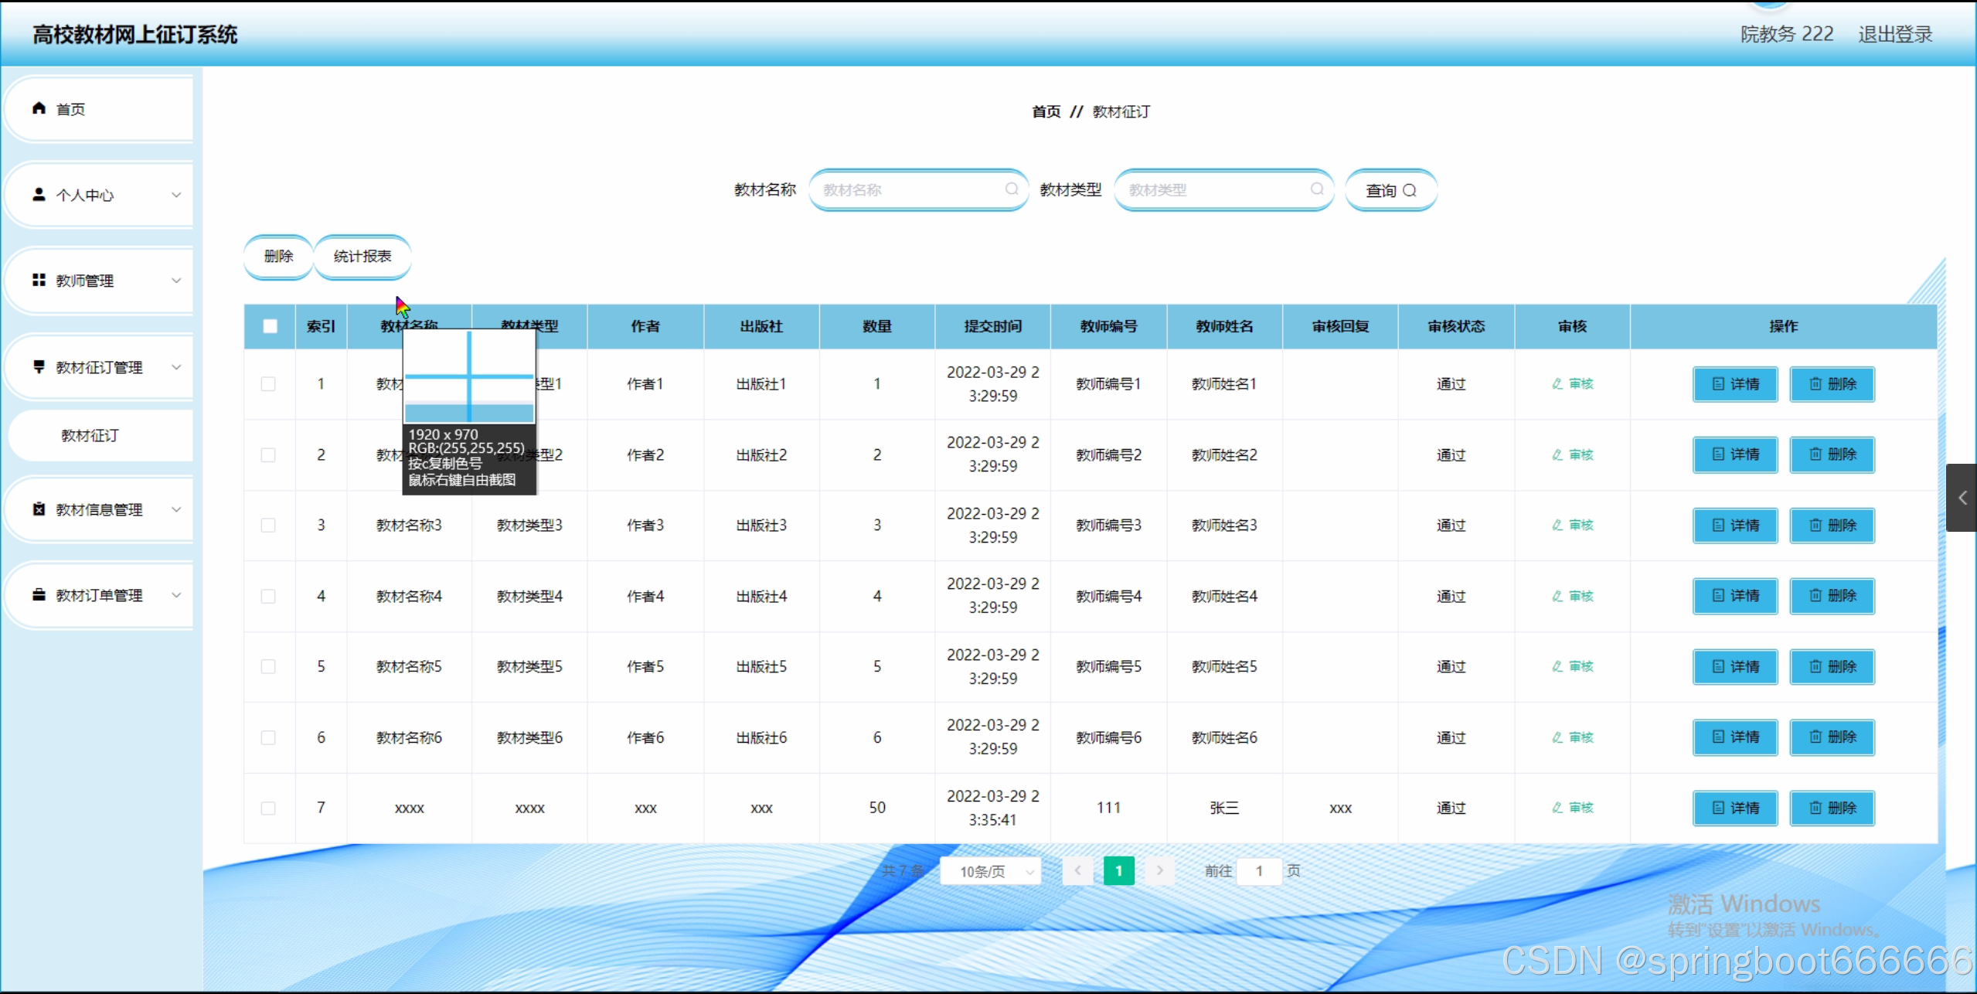Click 退出登录 link at top right
The image size is (1977, 994).
[x=1894, y=34]
